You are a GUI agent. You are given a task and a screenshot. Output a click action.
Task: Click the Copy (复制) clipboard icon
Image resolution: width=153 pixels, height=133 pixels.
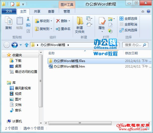pos(8,21)
